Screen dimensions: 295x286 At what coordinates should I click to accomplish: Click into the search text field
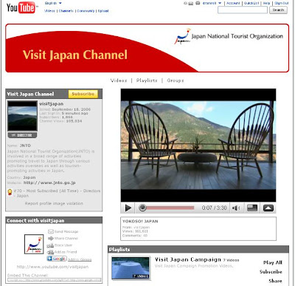(x=243, y=10)
